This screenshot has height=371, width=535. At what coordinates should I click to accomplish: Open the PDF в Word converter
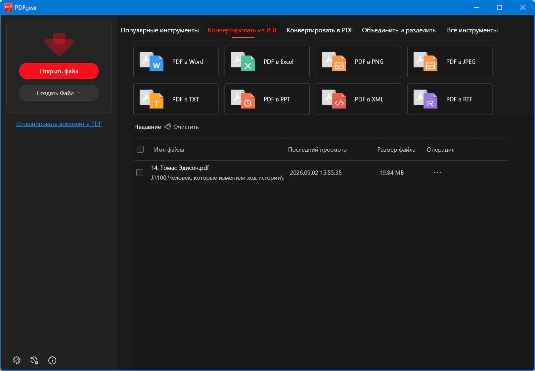(176, 61)
